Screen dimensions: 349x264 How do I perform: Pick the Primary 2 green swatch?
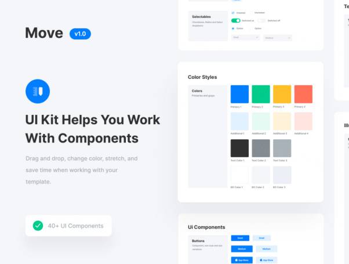point(261,94)
